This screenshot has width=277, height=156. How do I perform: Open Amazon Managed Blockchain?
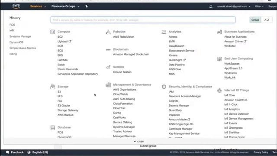click(131, 54)
